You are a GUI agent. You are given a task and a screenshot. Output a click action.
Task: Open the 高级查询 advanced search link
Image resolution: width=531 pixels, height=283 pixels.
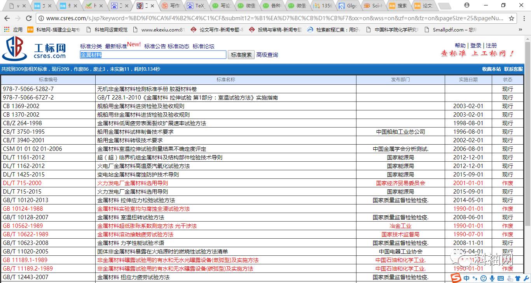tap(267, 55)
